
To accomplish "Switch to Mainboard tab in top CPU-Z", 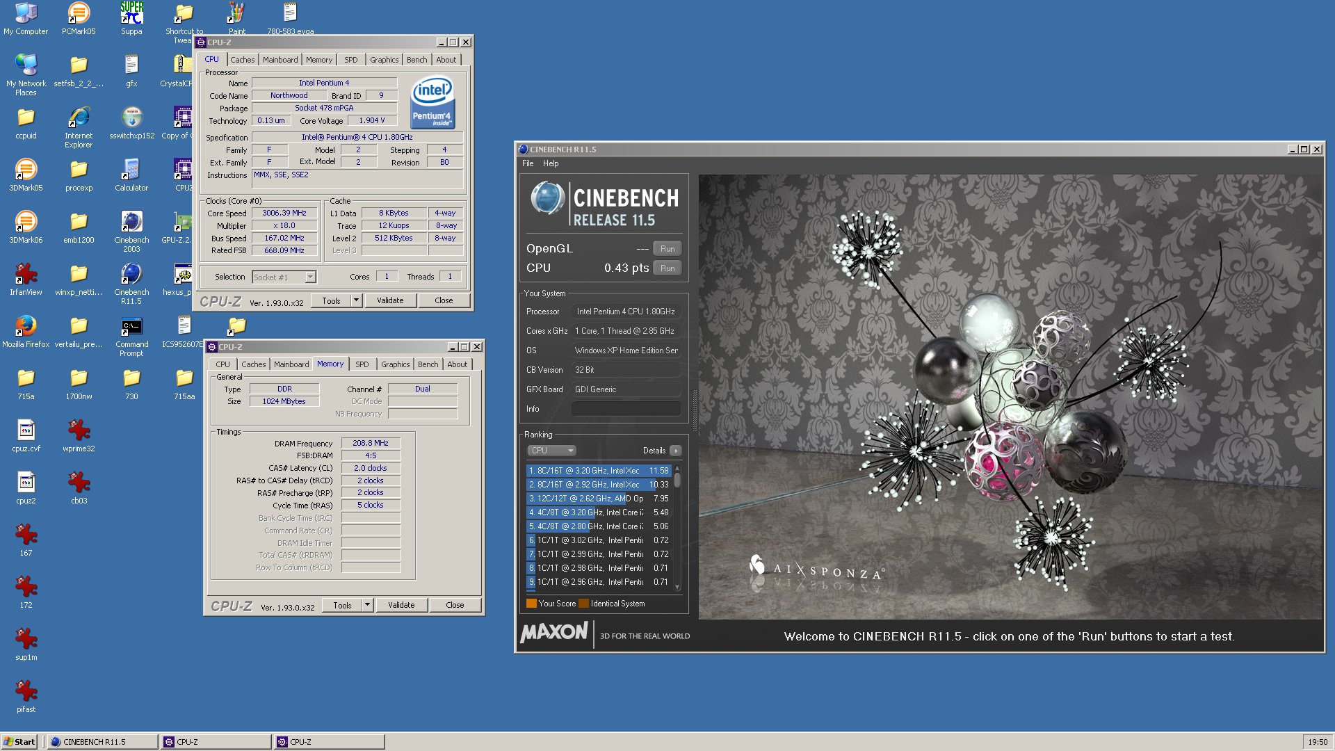I will click(x=280, y=60).
